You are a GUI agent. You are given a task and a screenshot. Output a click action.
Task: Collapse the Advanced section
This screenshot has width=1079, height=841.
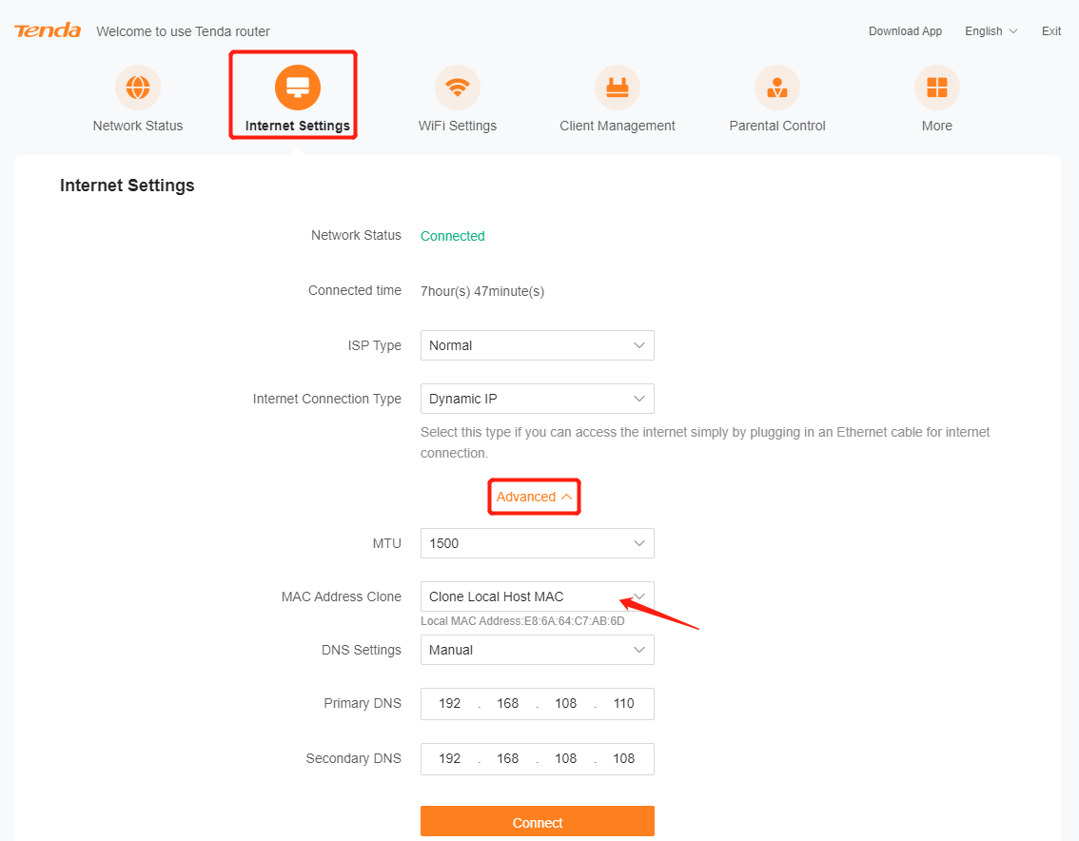tap(534, 497)
